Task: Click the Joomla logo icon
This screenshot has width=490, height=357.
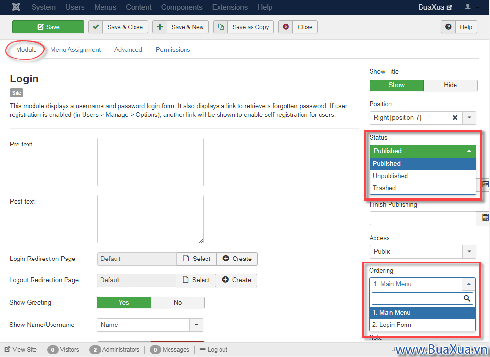Action: [16, 7]
